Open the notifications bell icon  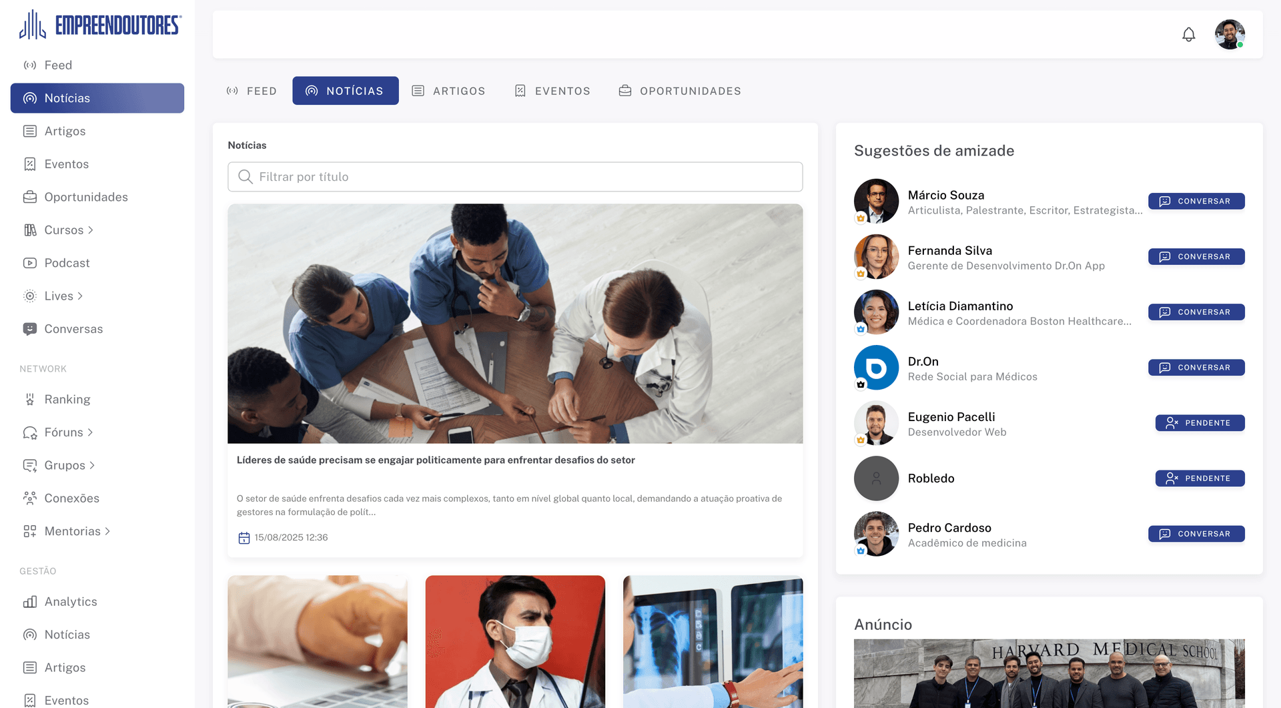point(1188,35)
